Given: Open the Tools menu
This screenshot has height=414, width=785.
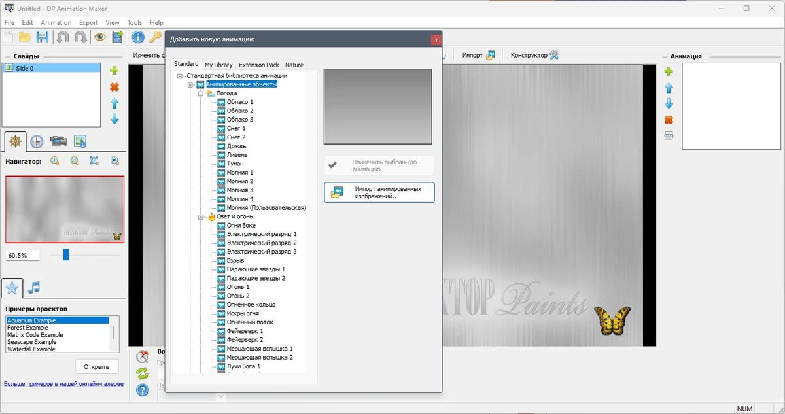Looking at the screenshot, I should tap(134, 22).
